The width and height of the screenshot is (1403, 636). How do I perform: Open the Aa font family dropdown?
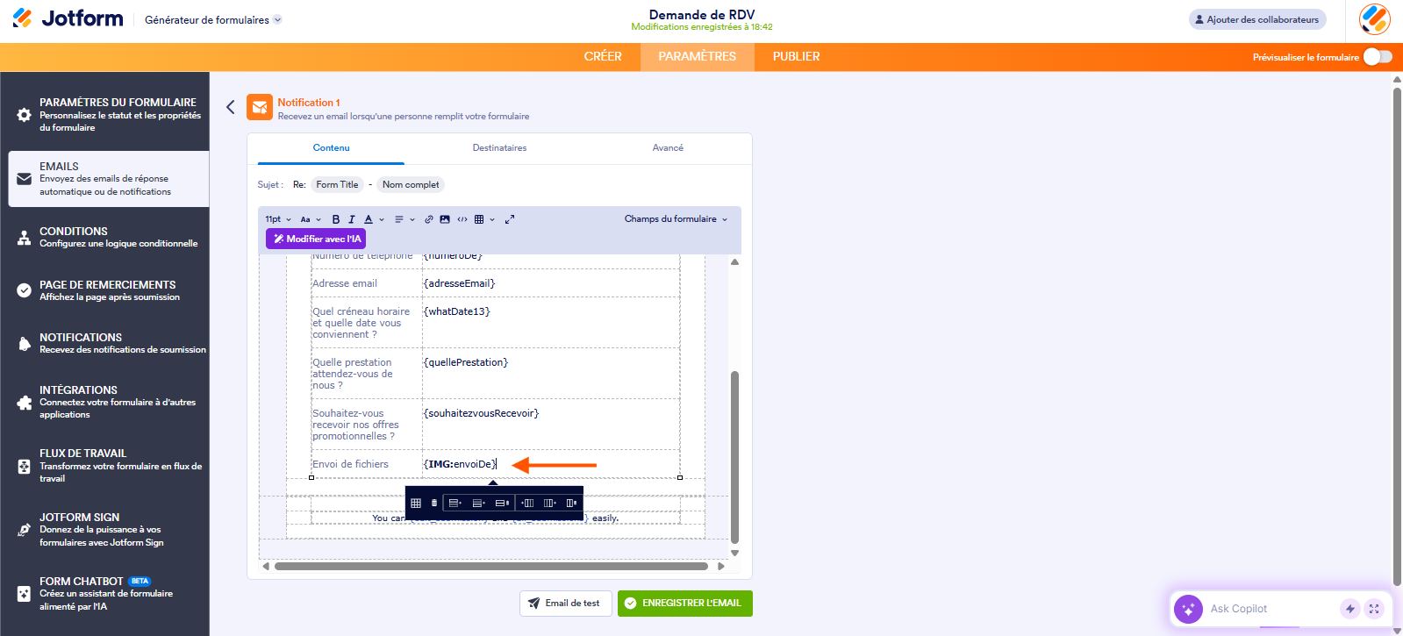(x=311, y=219)
